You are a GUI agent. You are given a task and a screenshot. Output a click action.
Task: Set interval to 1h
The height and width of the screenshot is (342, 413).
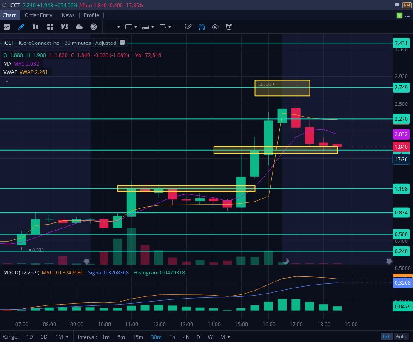coord(172,337)
